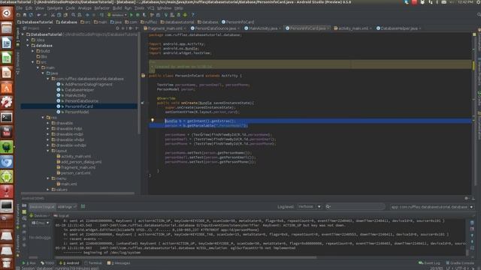Open the Build menu
481x270 pixels.
pyautogui.click(x=117, y=8)
